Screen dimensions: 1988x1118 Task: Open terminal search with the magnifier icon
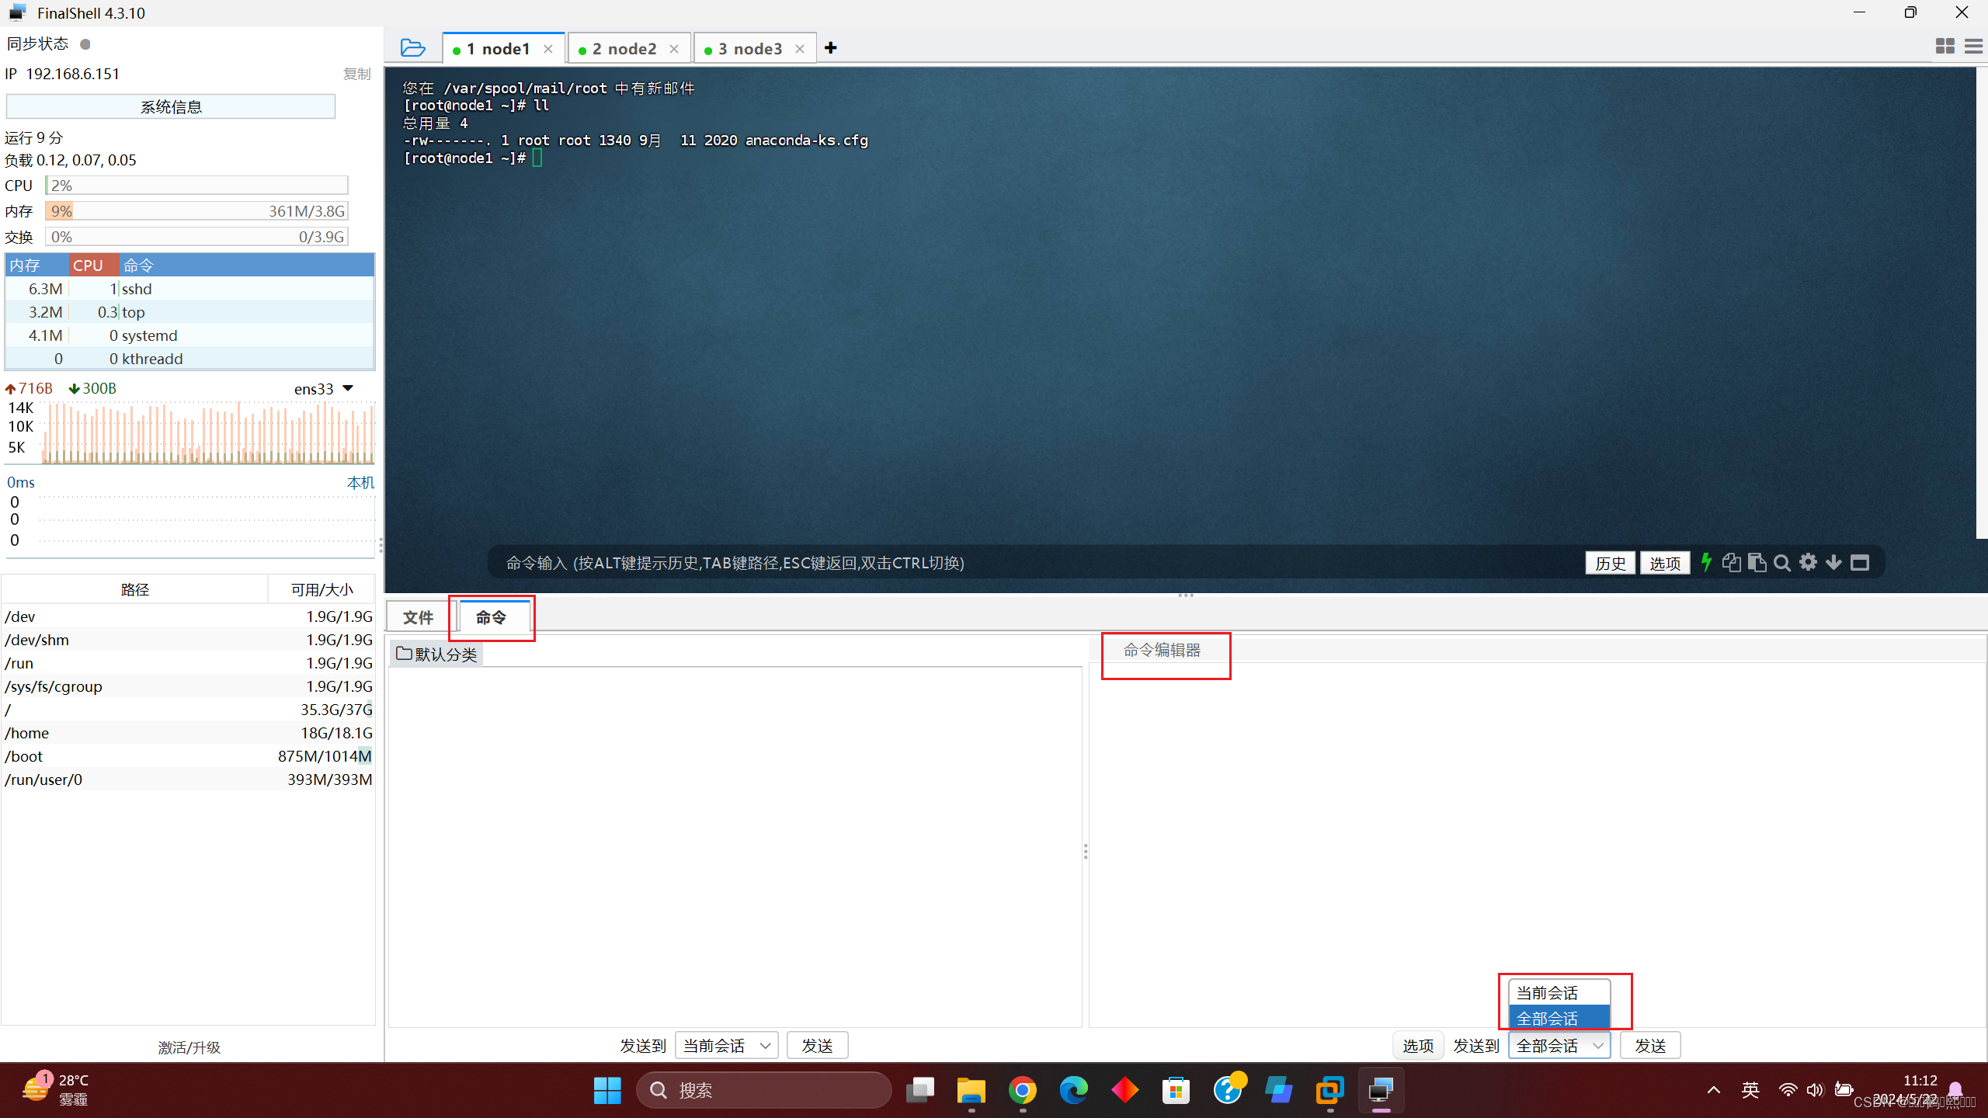(1782, 563)
